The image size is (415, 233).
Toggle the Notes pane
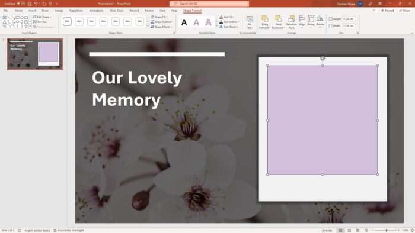327,231
